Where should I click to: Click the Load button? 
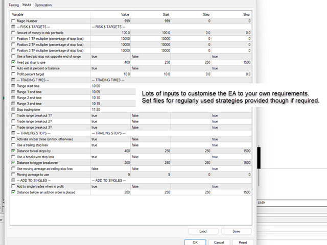pyautogui.click(x=202, y=231)
